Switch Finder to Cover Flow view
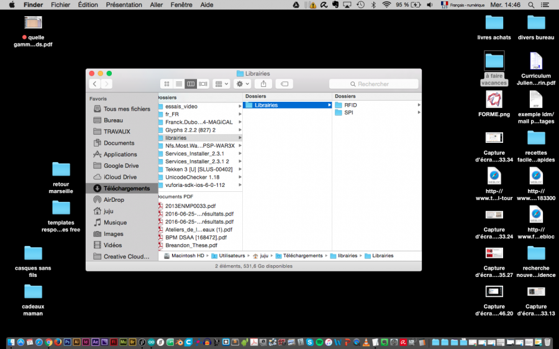 click(202, 84)
